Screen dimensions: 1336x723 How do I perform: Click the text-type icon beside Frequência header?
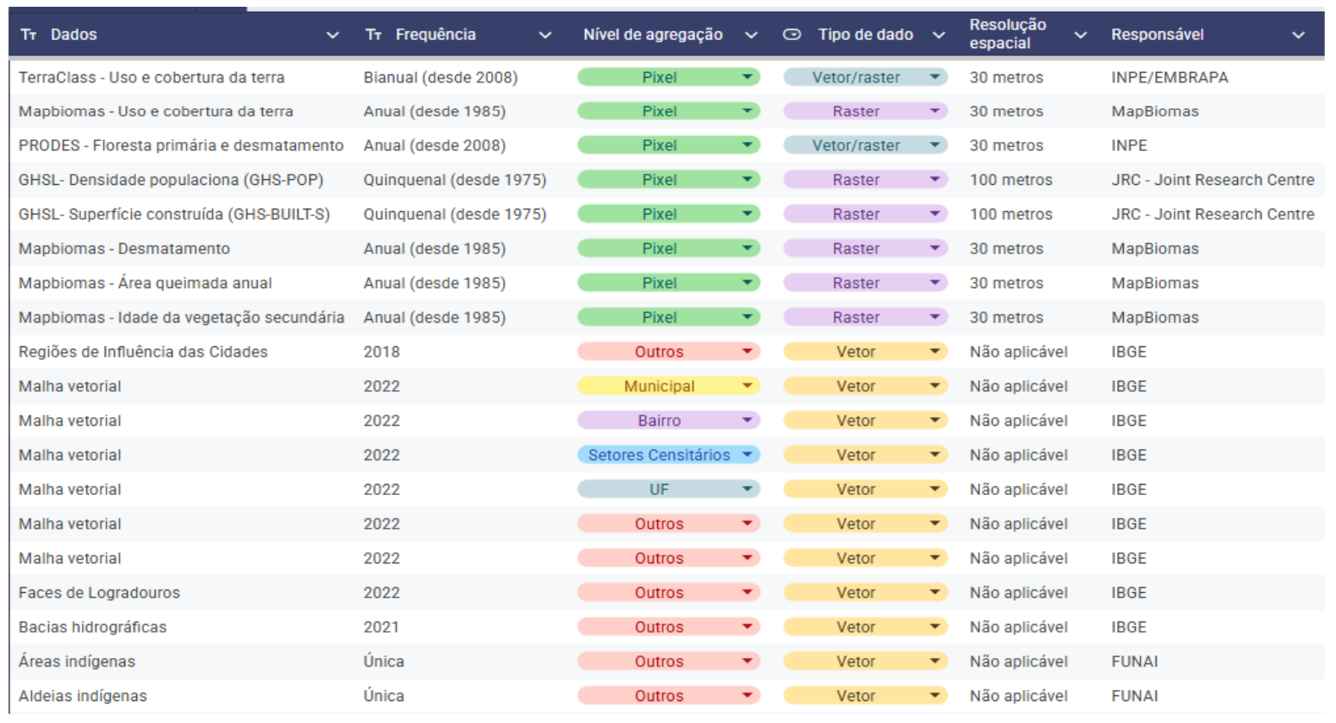tap(374, 35)
